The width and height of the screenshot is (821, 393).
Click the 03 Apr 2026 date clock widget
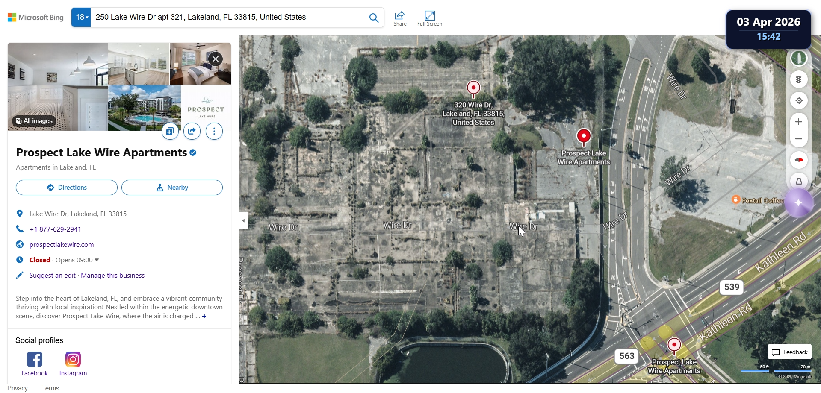(768, 29)
